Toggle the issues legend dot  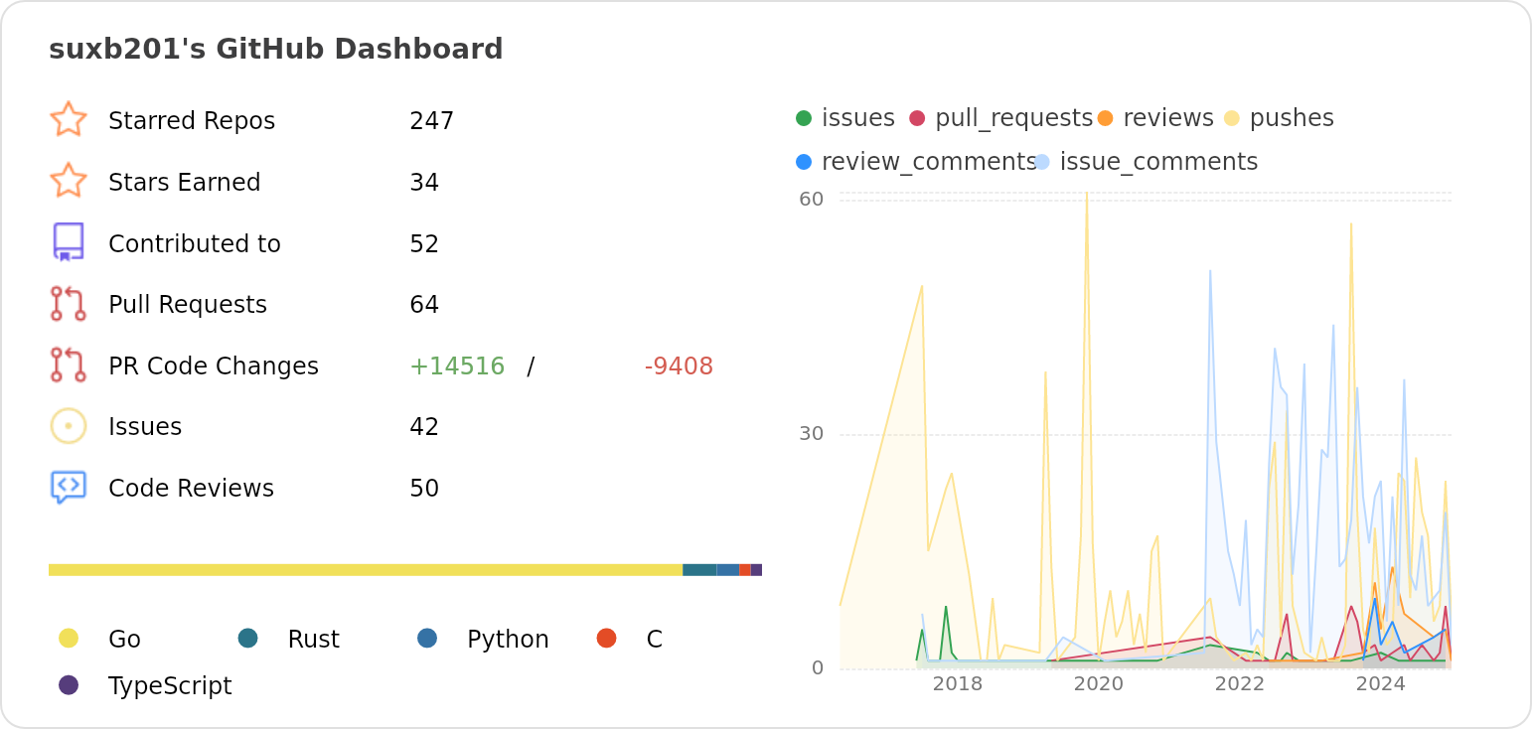(x=804, y=118)
